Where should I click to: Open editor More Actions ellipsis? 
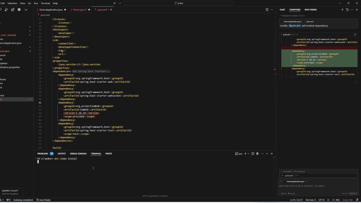click(272, 10)
